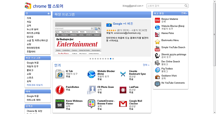The width and height of the screenshot is (216, 114).
Task: Open the Xmarks Bookmark Sync icon
Action: (123, 74)
